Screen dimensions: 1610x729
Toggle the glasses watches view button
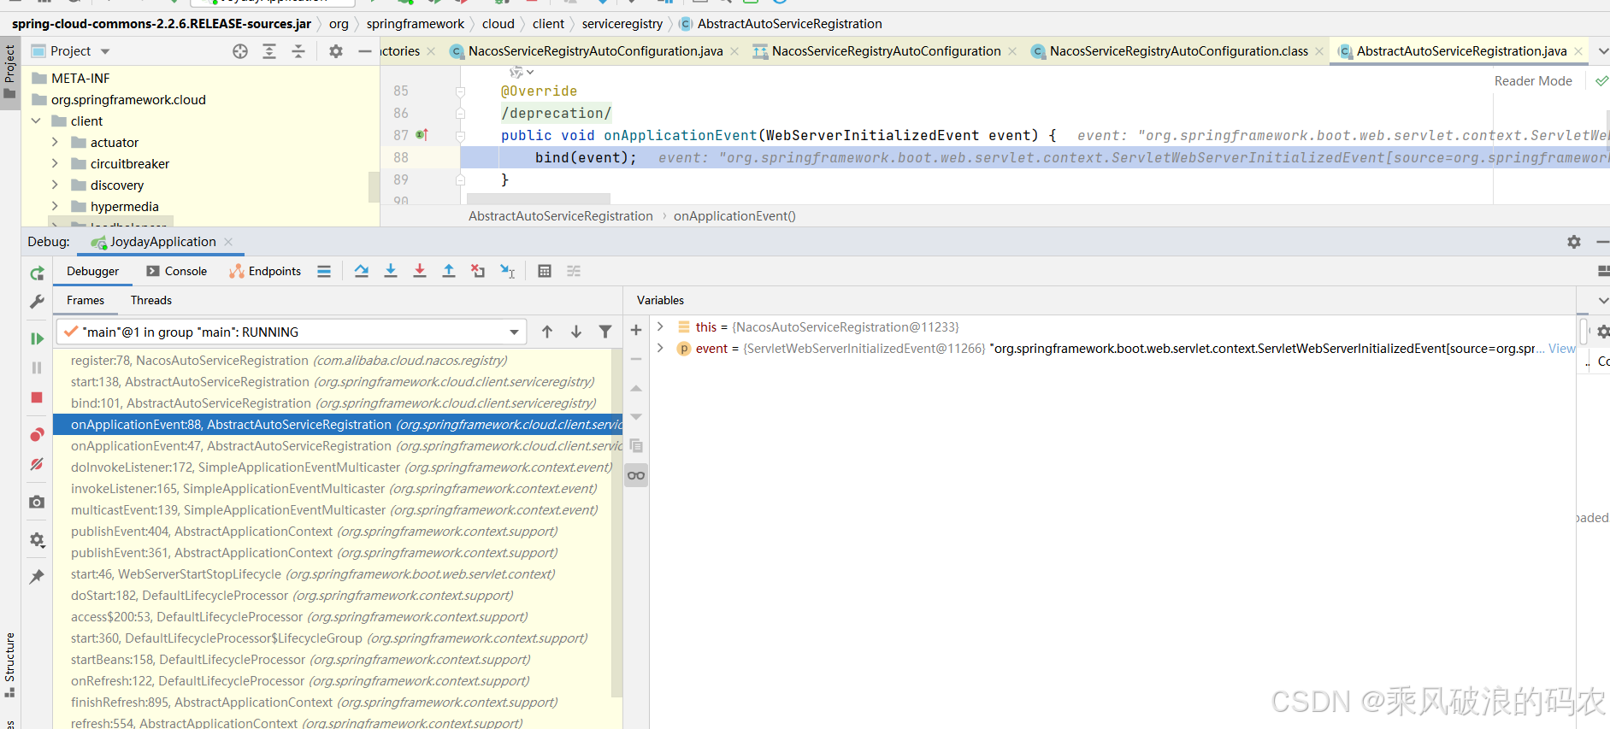[636, 475]
